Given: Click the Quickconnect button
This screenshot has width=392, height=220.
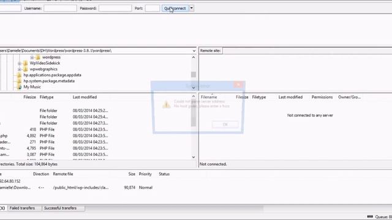Looking at the screenshot, I should pos(175,8).
